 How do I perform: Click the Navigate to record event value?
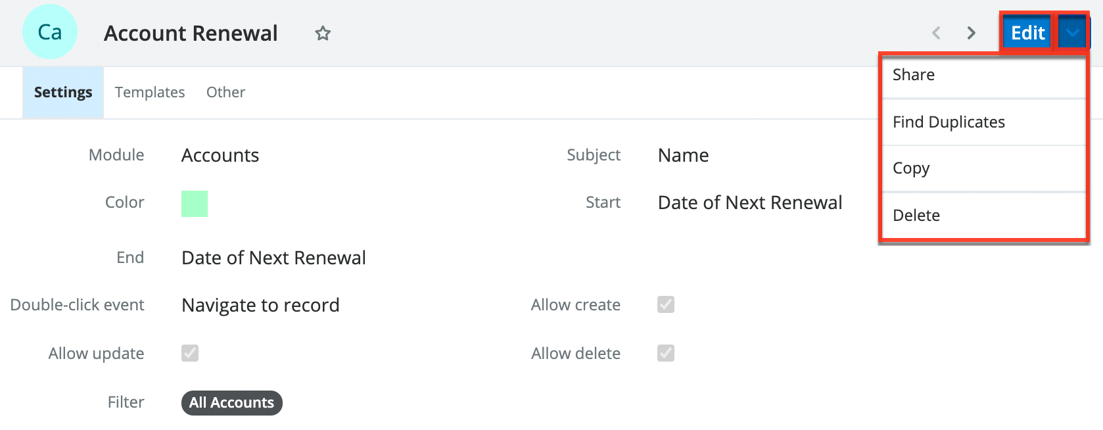[260, 304]
